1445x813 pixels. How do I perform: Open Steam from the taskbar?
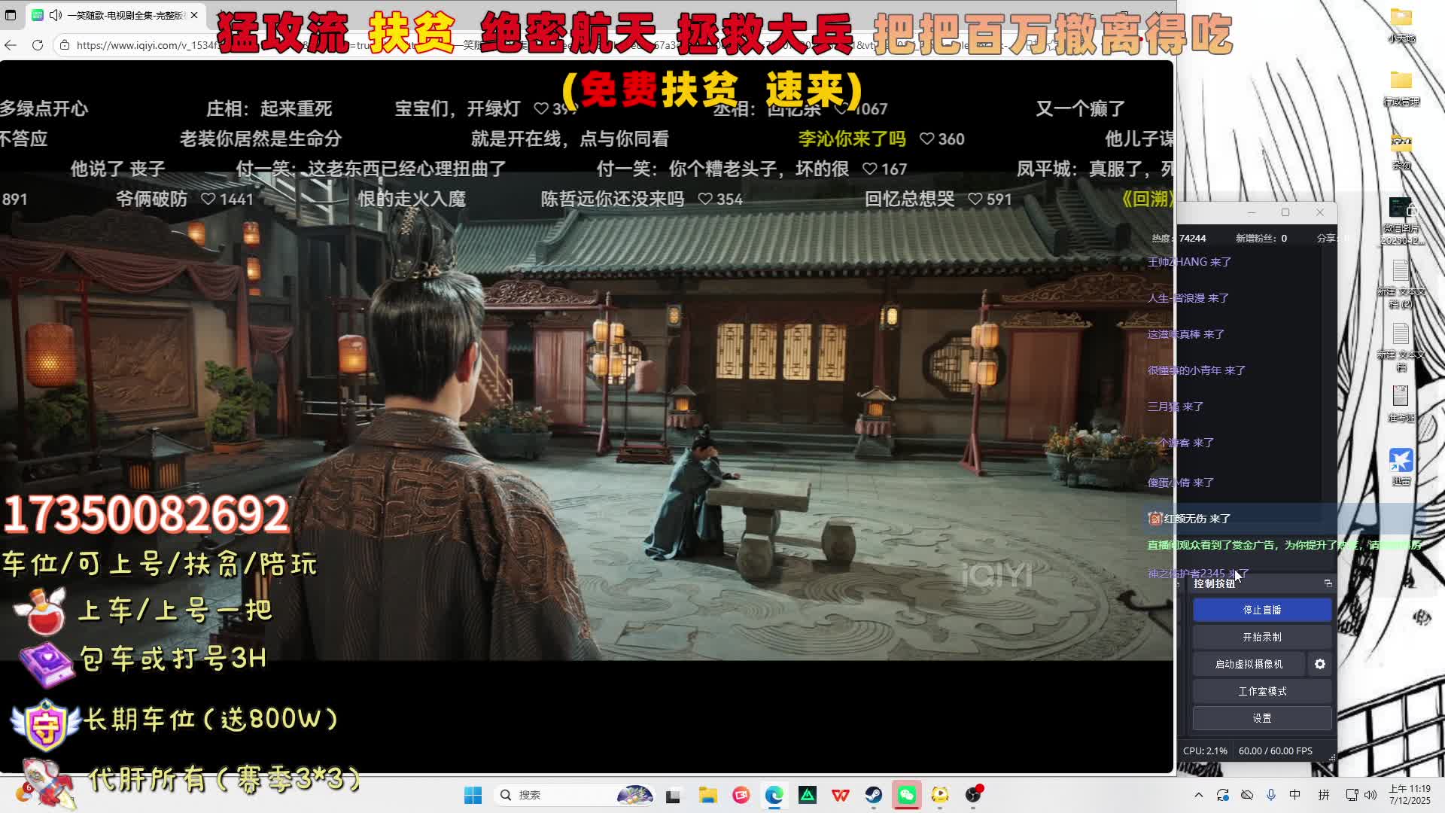tap(873, 795)
